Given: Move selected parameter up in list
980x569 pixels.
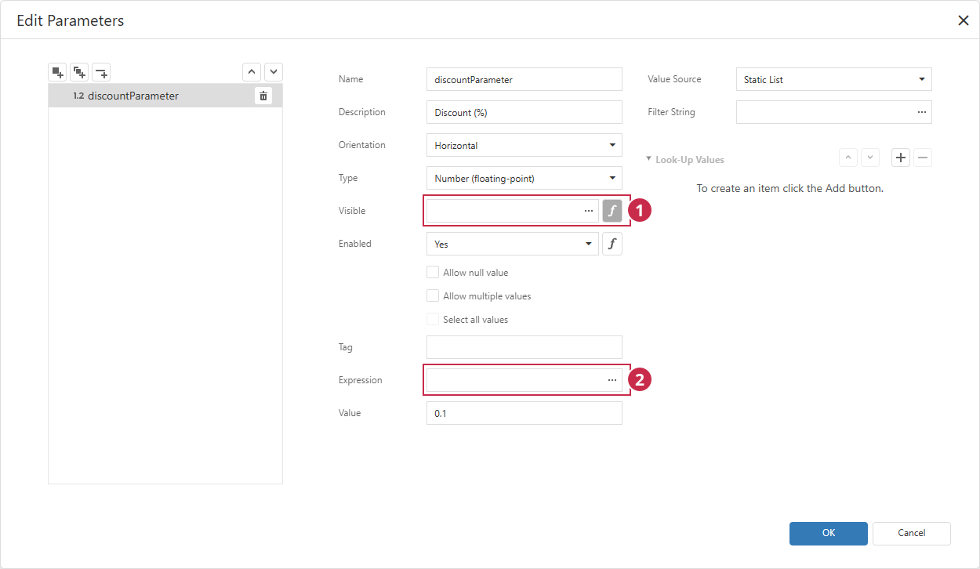Looking at the screenshot, I should (252, 72).
